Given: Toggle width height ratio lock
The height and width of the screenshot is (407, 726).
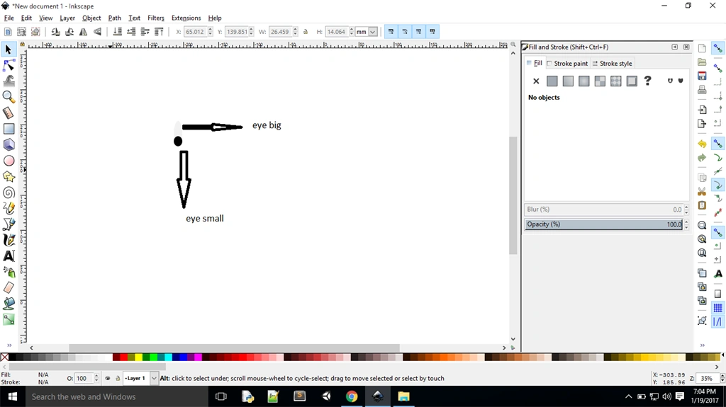Looking at the screenshot, I should click(306, 32).
